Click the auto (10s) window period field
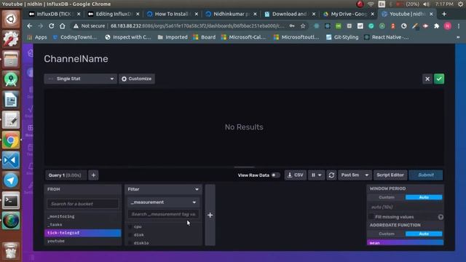 [406, 207]
